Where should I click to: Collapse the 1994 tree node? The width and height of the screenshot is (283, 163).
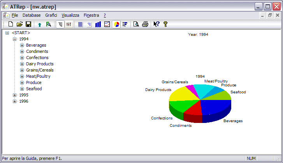(15, 39)
